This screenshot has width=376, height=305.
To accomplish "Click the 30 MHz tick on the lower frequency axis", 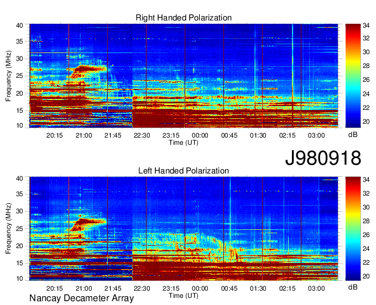I will (20, 211).
